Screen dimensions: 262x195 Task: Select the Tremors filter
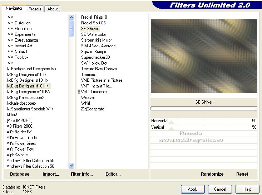tap(88, 75)
